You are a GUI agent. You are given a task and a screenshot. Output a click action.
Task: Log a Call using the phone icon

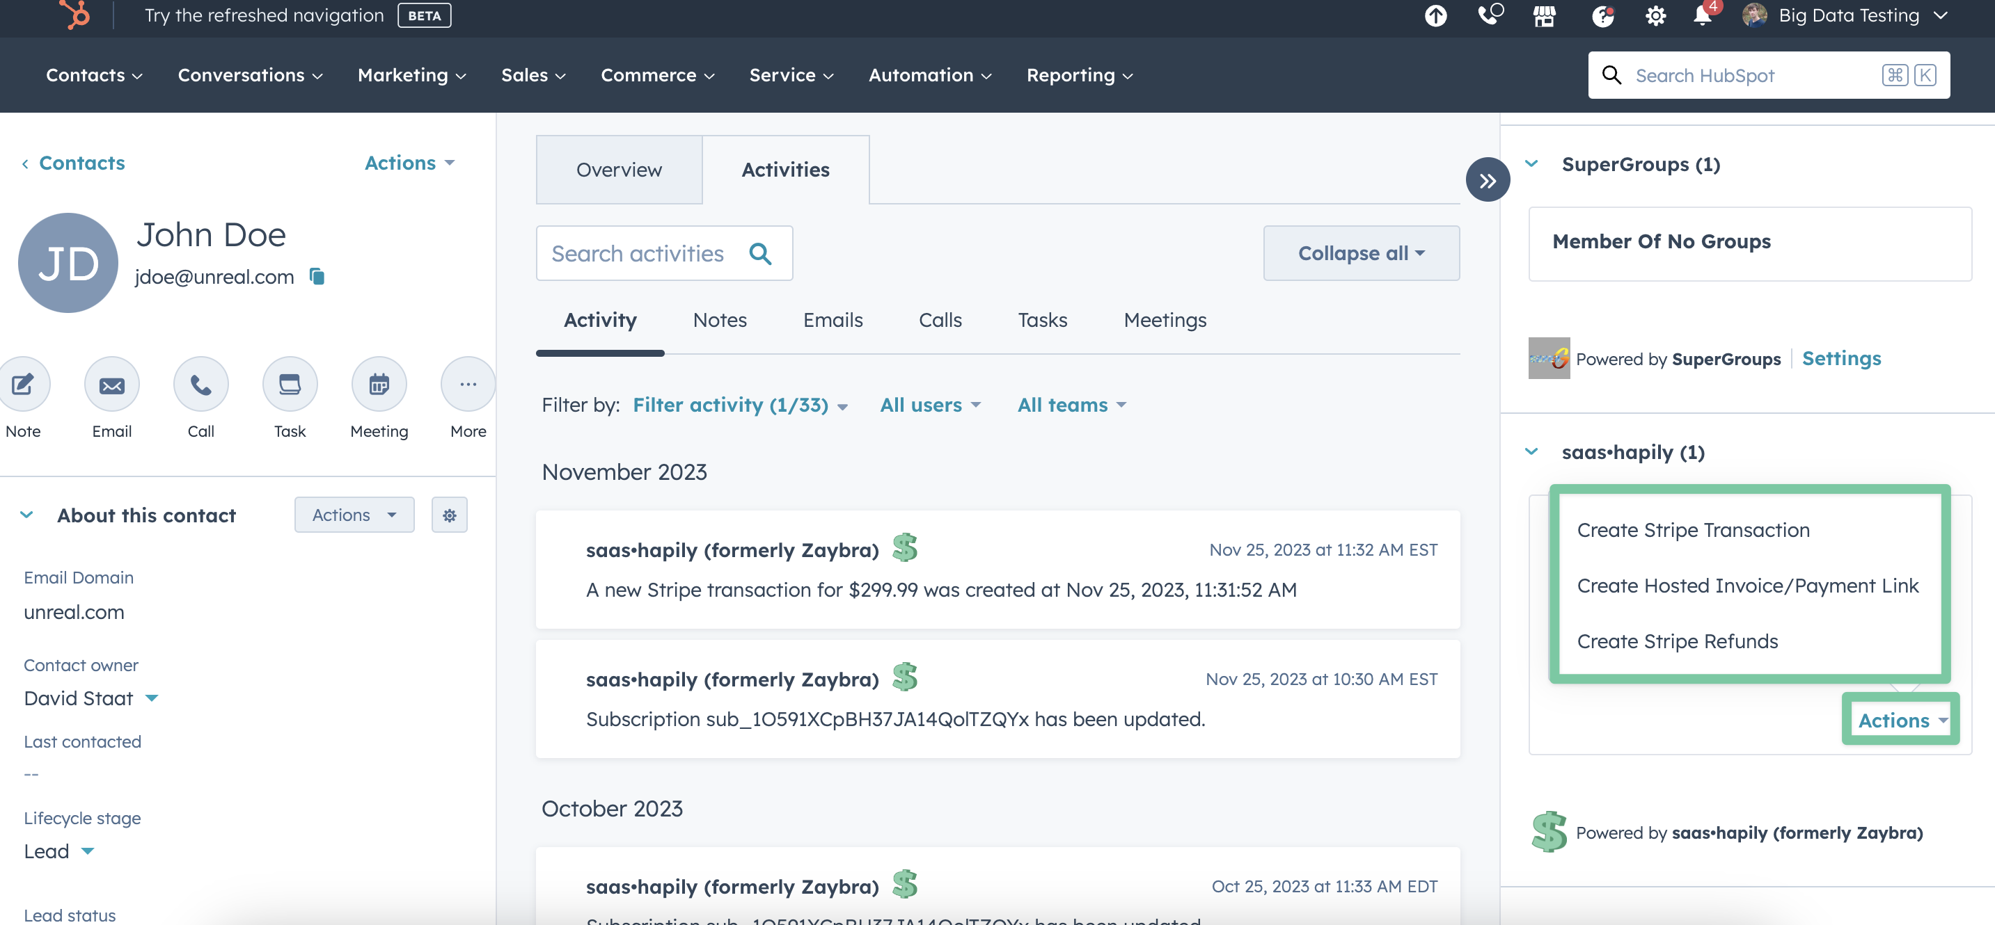point(200,385)
